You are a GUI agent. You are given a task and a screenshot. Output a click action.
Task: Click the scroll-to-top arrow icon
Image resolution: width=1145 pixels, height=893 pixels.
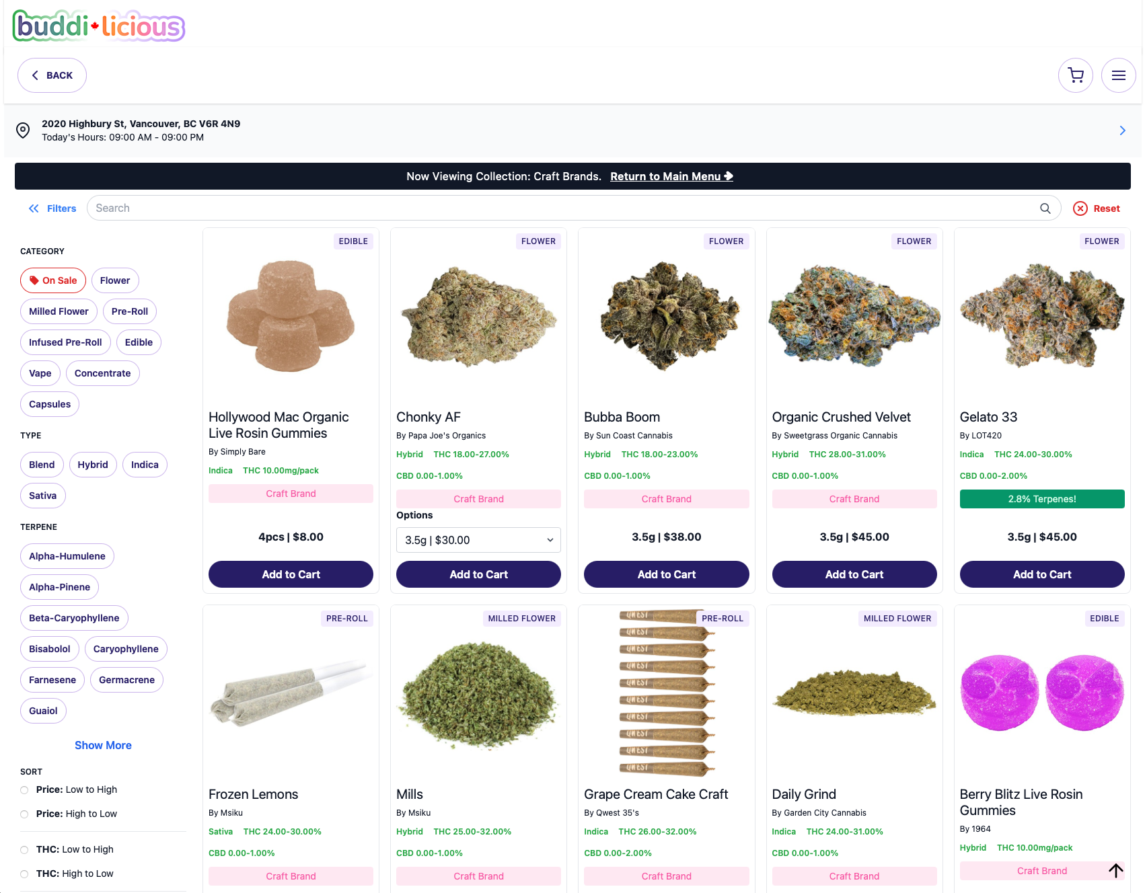1115,871
